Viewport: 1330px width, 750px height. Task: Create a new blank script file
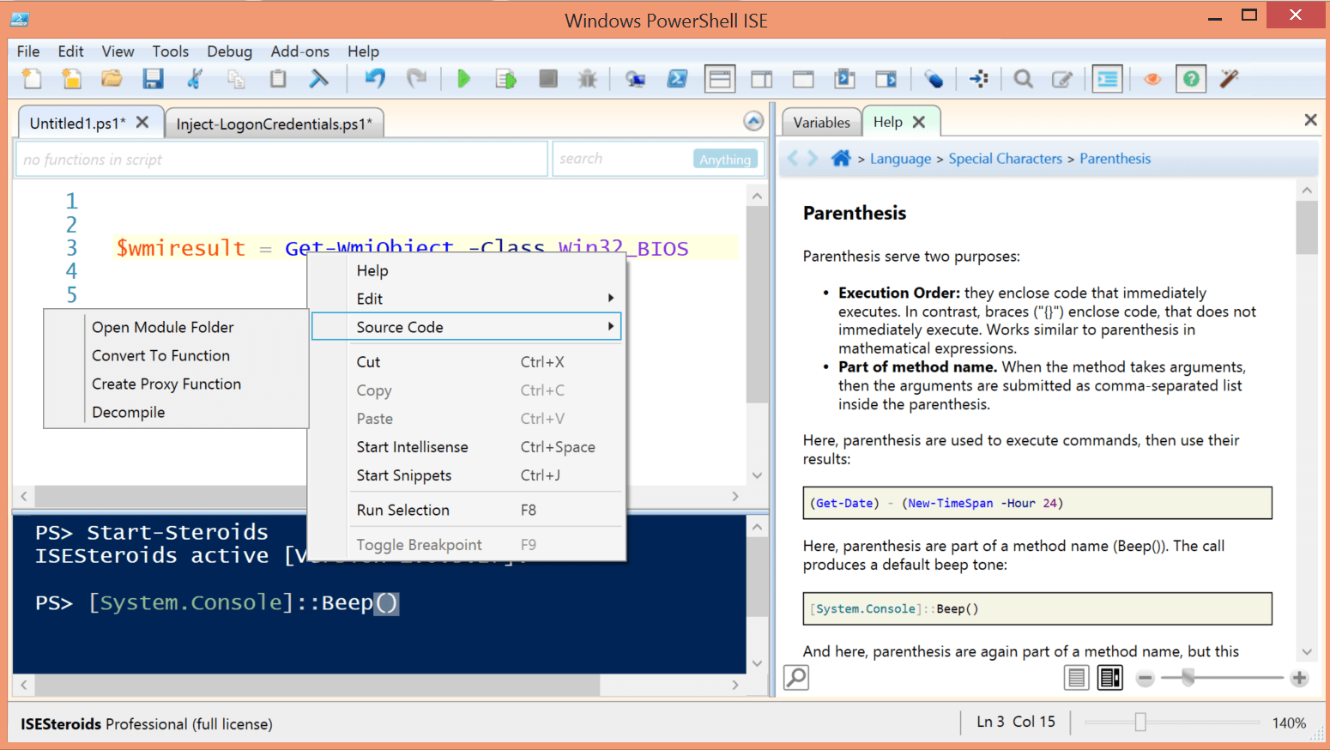[x=32, y=79]
